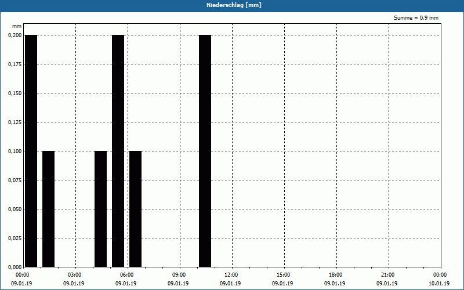
Task: Click the 0,175 y-axis label
Action: 15,64
